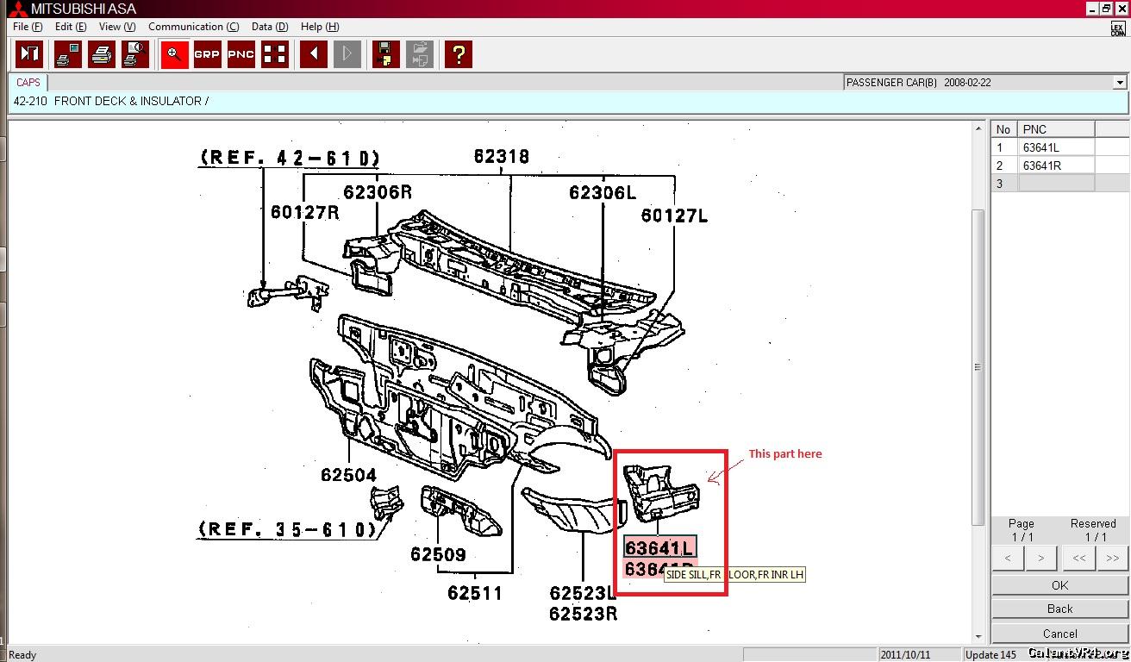This screenshot has width=1131, height=662.
Task: Click the floppy disk save icon
Action: point(385,54)
